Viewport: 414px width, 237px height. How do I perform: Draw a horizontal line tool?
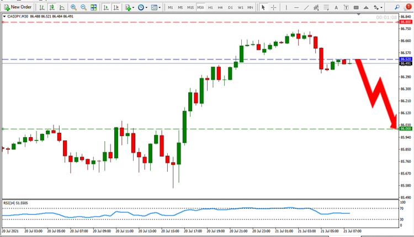(x=296, y=7)
